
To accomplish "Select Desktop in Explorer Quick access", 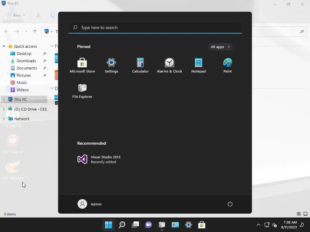I will click(x=24, y=53).
